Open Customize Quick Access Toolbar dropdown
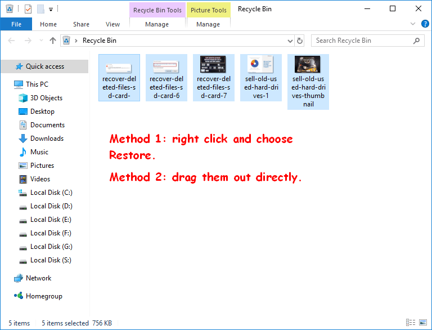Viewport: 432px width, 330px height. (51, 10)
